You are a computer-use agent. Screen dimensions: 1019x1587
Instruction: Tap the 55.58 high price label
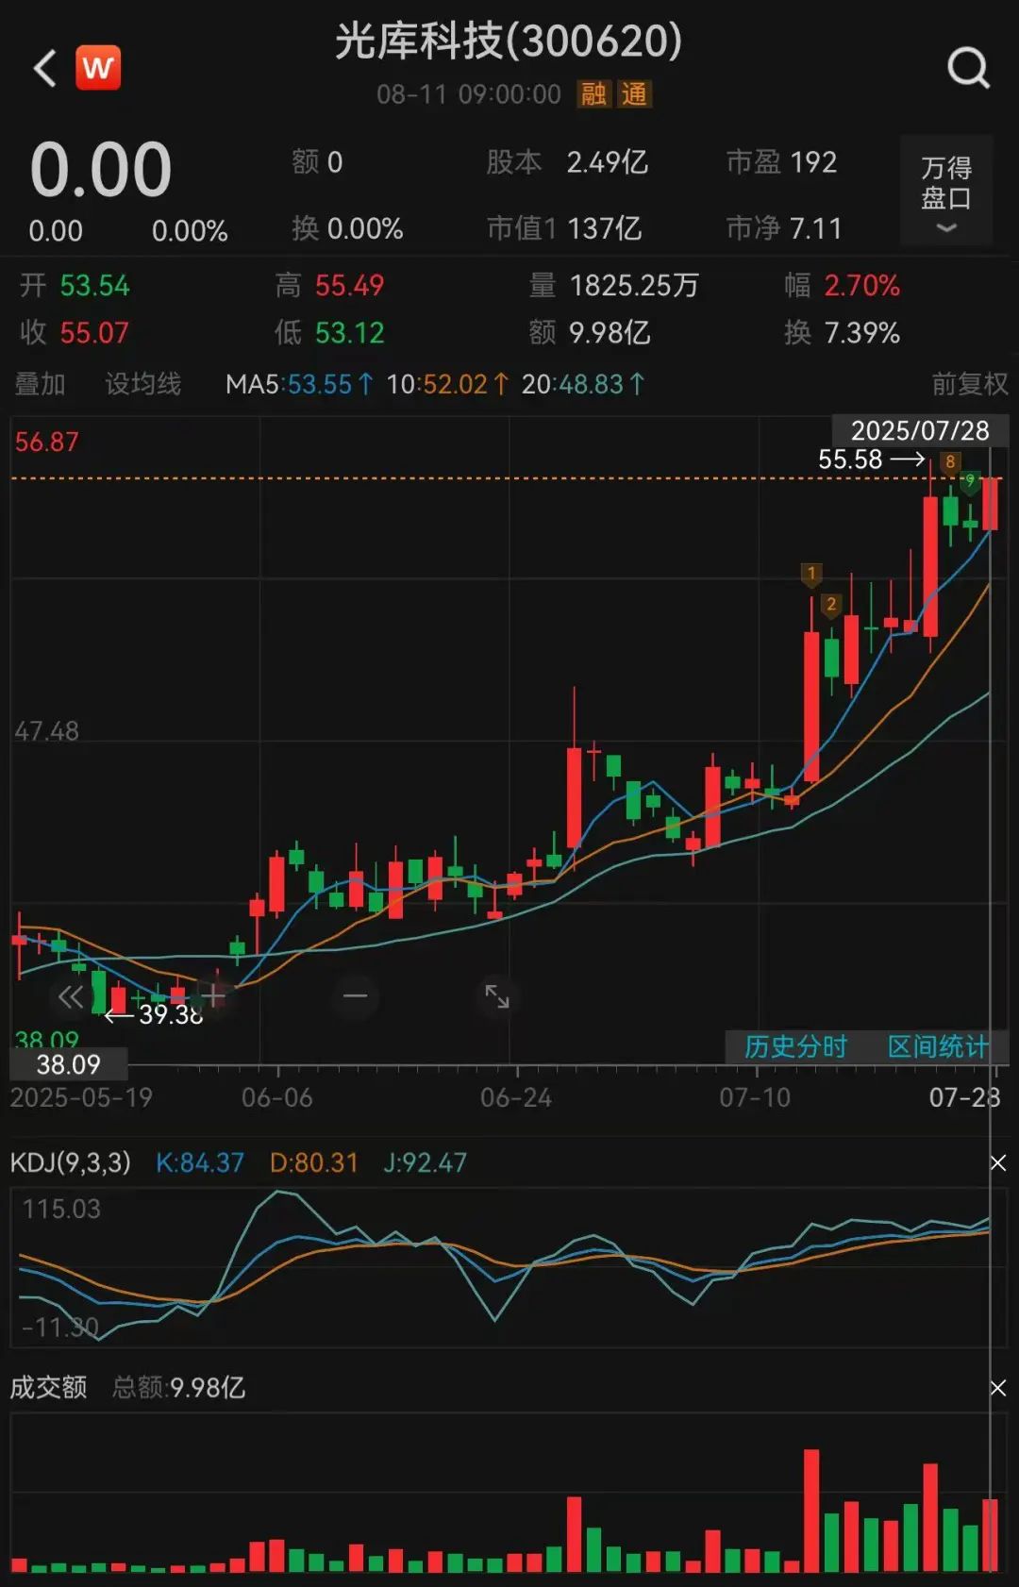(x=850, y=459)
